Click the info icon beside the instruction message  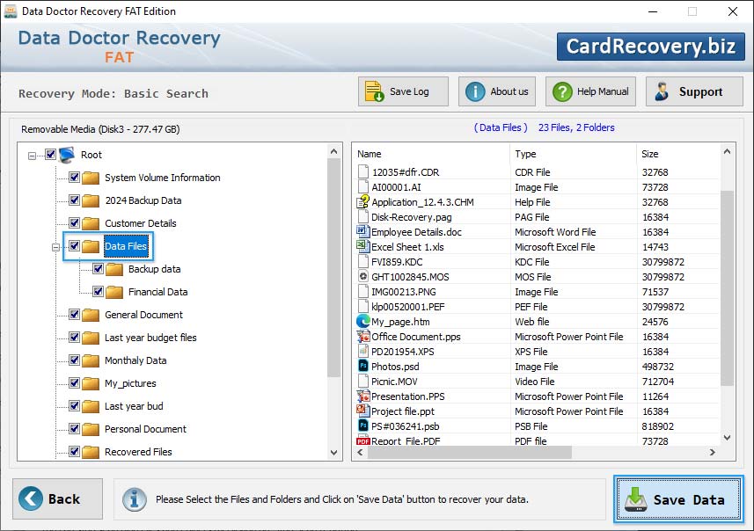click(134, 499)
